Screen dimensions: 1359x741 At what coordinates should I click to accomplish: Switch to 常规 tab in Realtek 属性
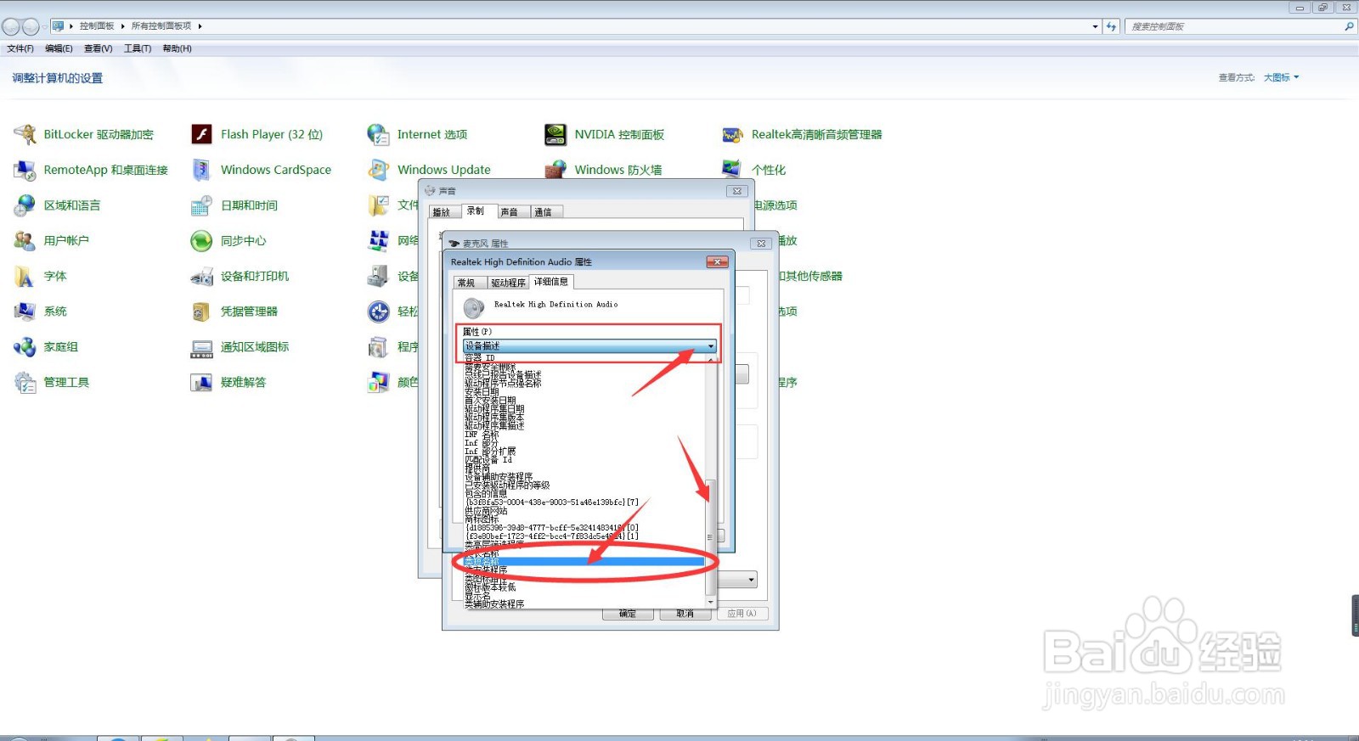[x=468, y=283]
